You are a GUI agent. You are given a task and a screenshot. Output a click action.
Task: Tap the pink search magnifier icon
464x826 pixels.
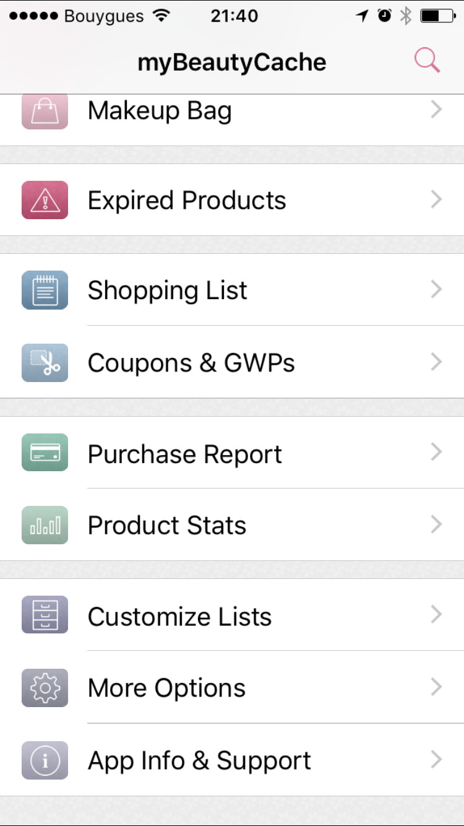[x=427, y=61]
